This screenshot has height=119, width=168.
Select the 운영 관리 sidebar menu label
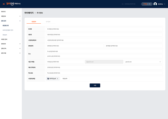click(x=4, y=21)
